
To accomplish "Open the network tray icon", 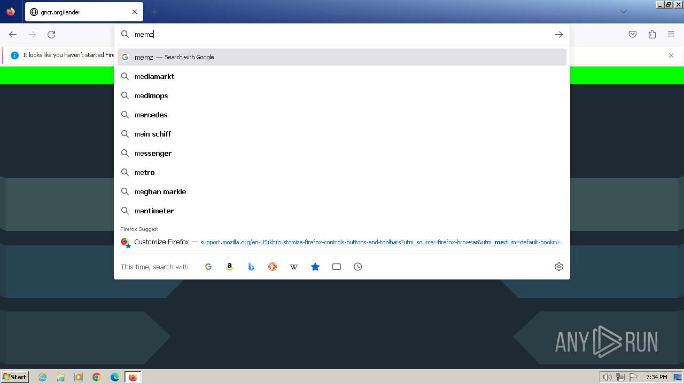I will click(x=620, y=377).
